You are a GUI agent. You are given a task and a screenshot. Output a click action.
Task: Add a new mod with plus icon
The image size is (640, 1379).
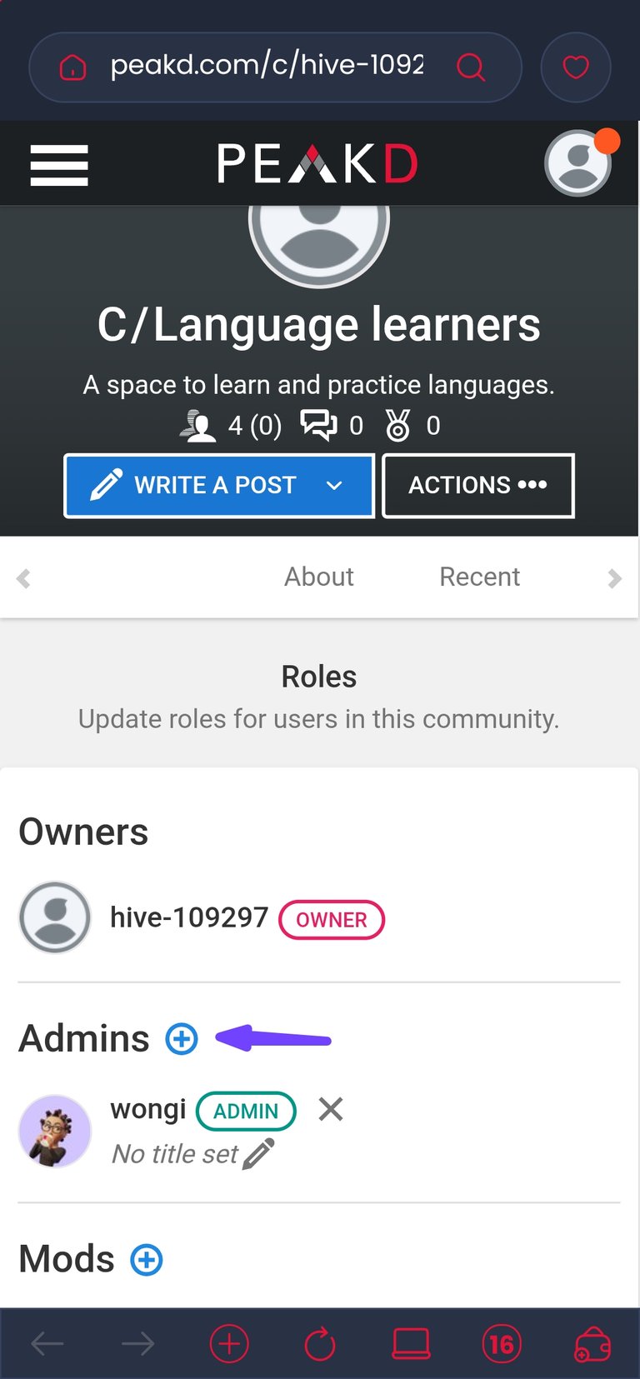click(x=147, y=1260)
